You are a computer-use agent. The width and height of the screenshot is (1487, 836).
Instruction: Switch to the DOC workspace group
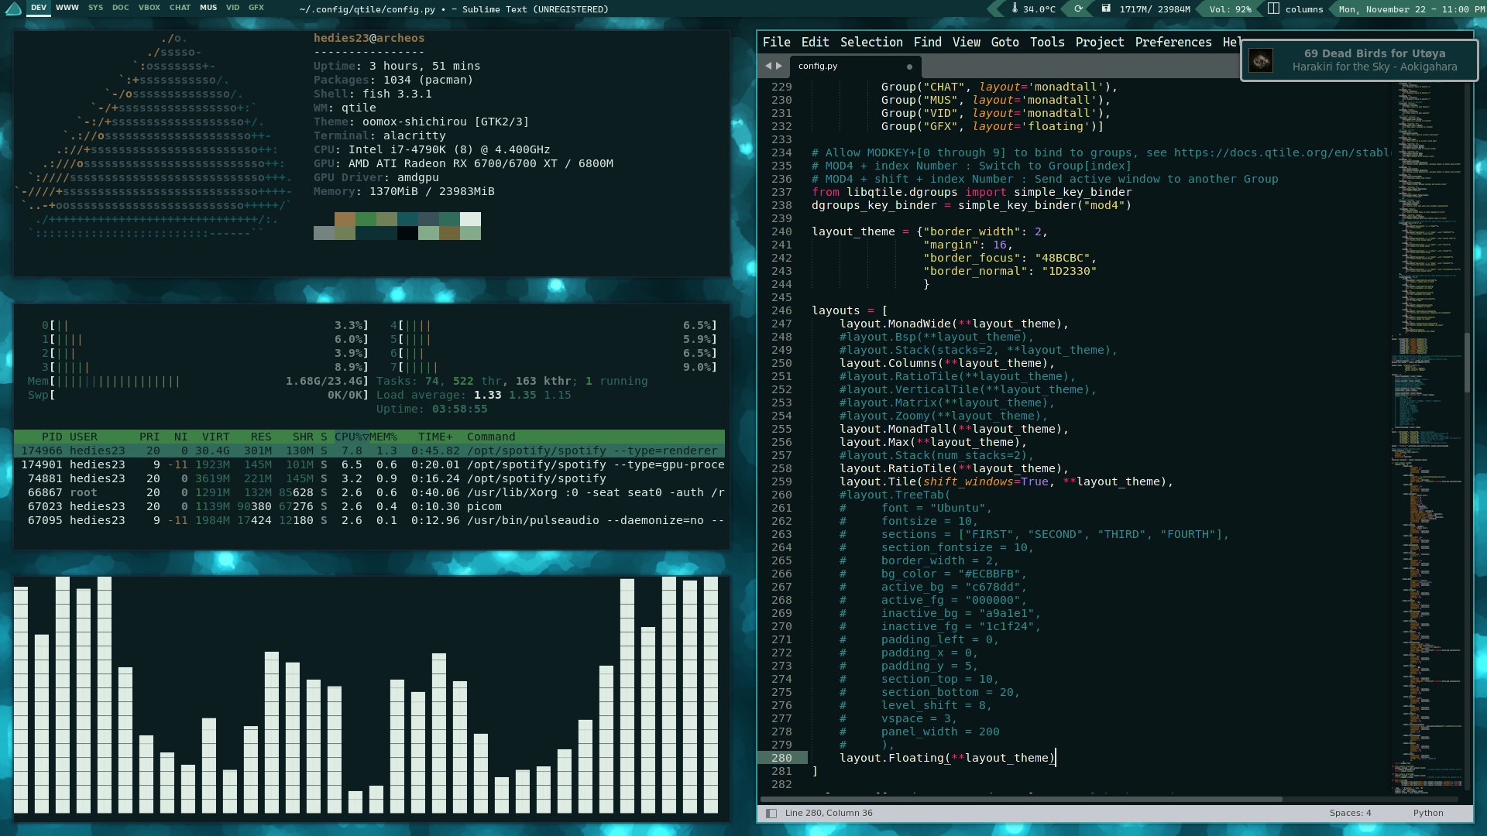point(121,8)
